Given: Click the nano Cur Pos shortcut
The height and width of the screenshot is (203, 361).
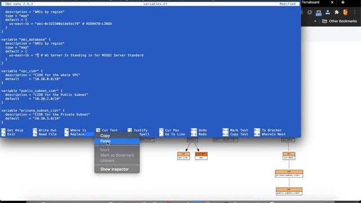Looking at the screenshot, I should (169, 130).
